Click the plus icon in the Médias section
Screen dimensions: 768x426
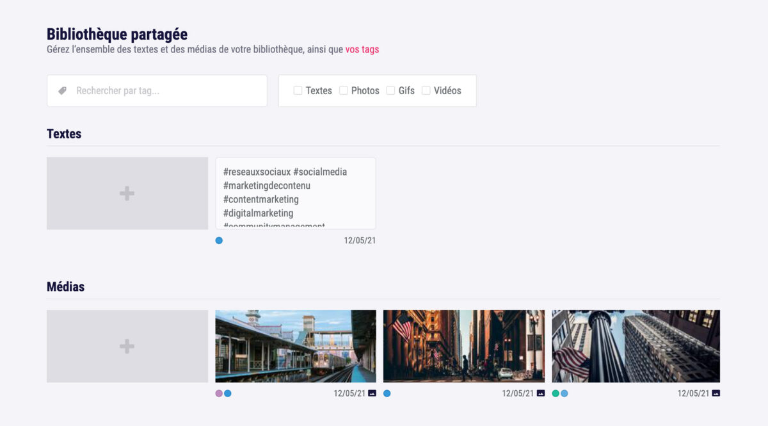[127, 346]
